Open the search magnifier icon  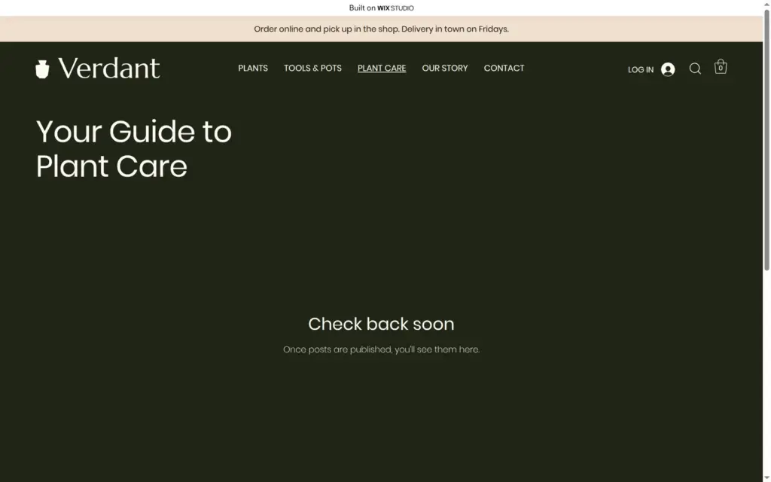click(x=695, y=69)
